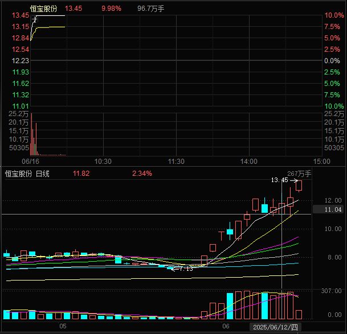The height and width of the screenshot is (334, 347).
Task: Click the 7.13 low-price annotation on daily chart
Action: click(186, 269)
